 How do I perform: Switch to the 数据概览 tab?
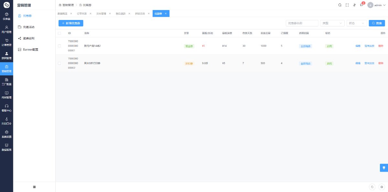click(62, 14)
